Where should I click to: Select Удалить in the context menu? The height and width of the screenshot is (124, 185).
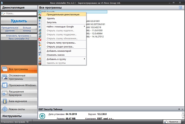coord(64,18)
